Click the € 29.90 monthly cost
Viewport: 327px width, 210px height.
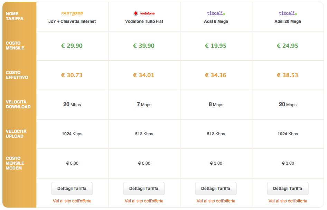(72, 46)
